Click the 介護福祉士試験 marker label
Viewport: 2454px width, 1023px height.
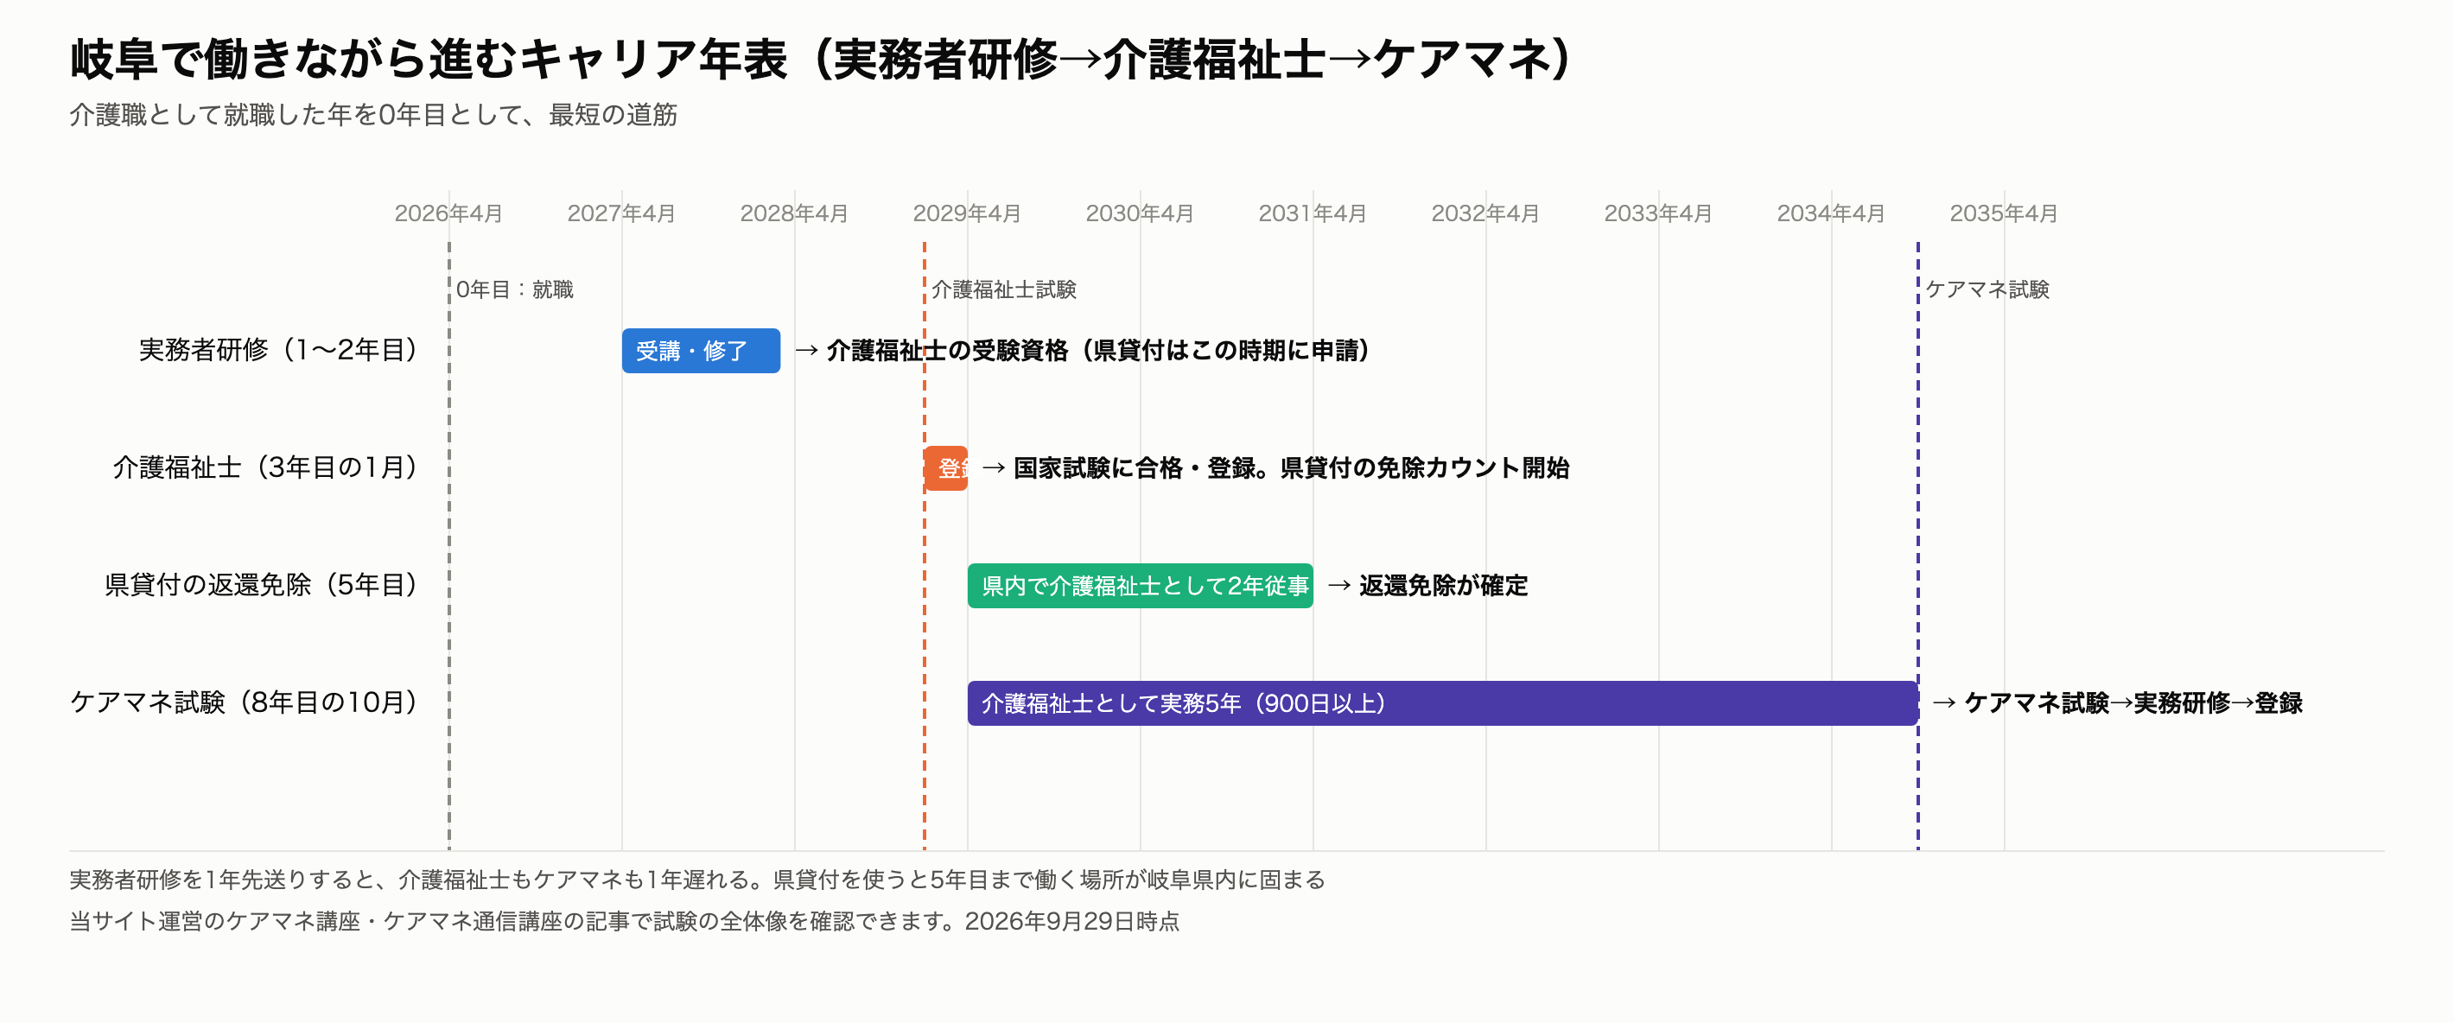coord(1004,289)
